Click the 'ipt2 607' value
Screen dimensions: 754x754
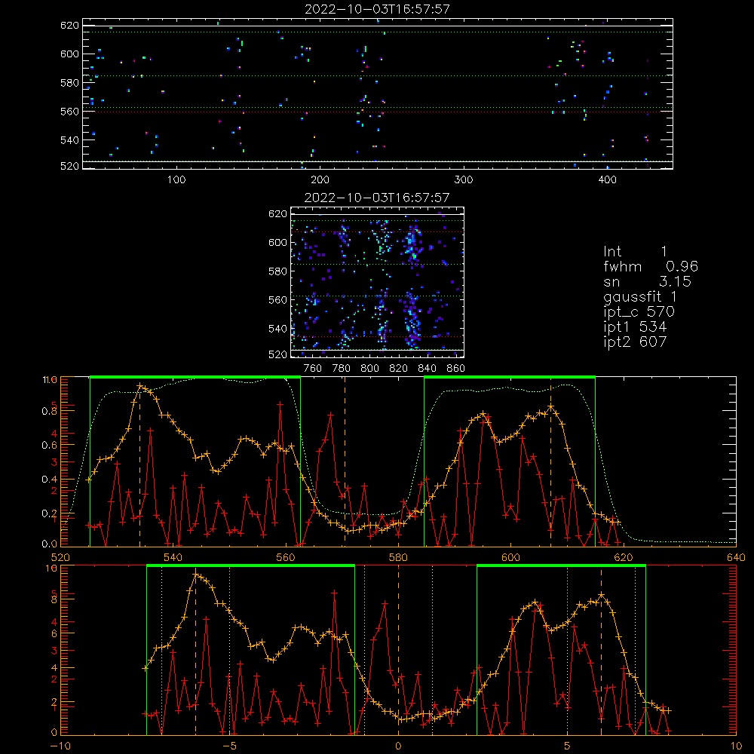[635, 342]
